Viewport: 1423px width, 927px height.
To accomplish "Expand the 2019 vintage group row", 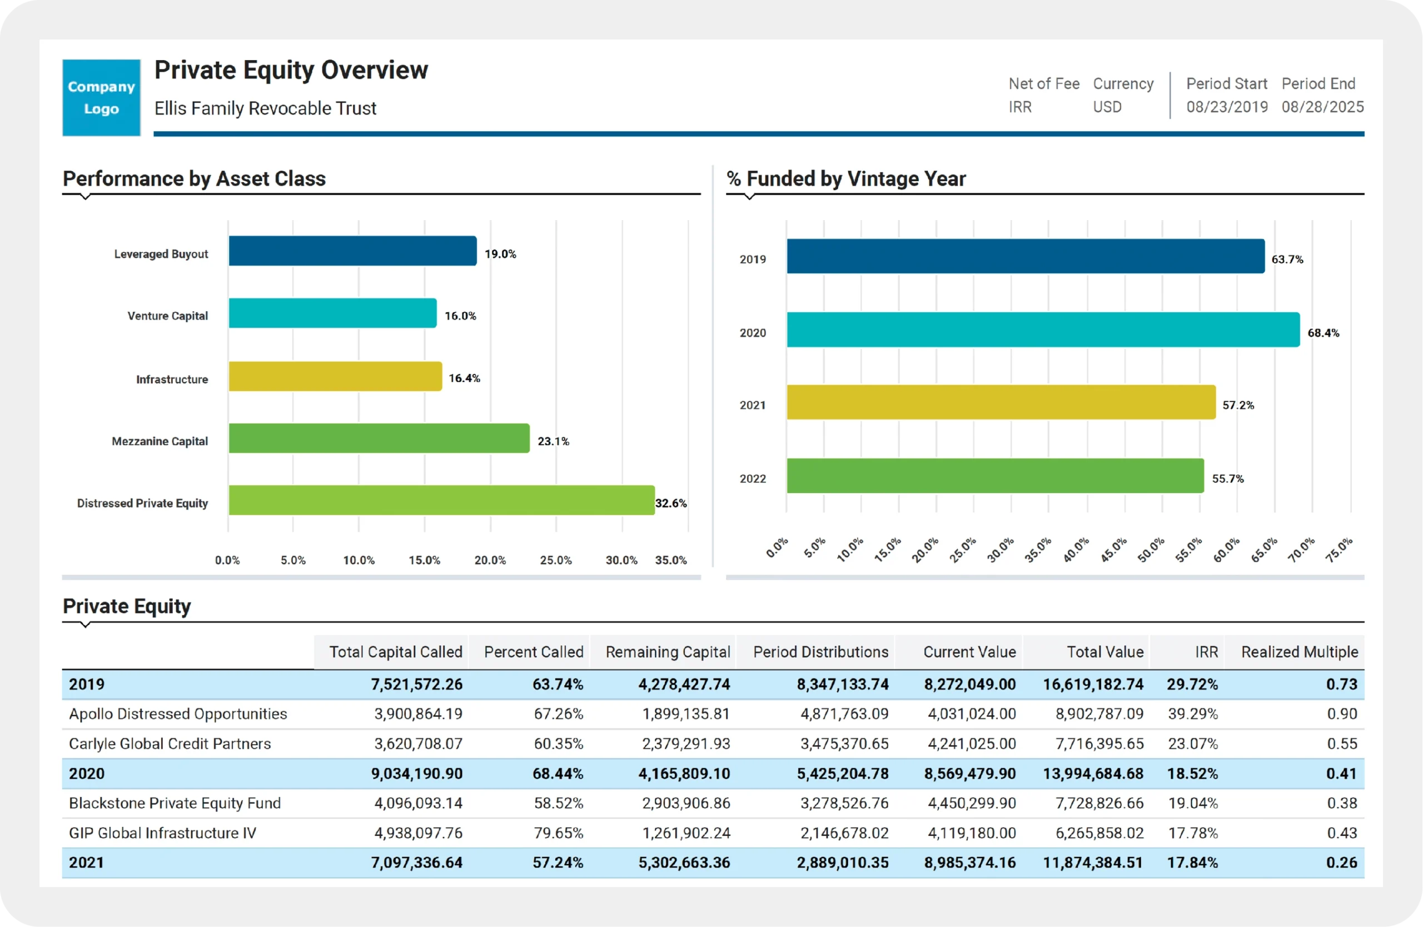I will (x=87, y=684).
